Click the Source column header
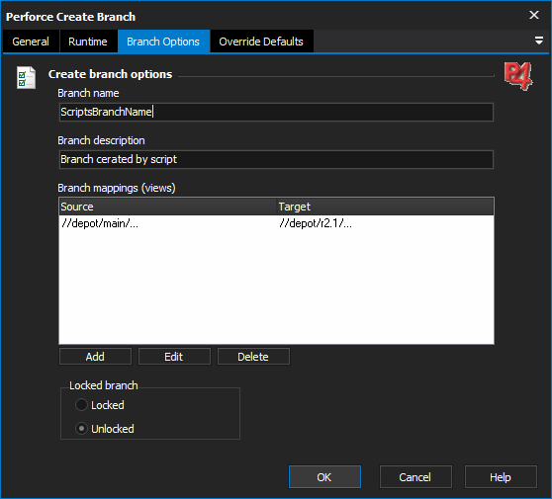The height and width of the screenshot is (499, 552). click(x=168, y=207)
